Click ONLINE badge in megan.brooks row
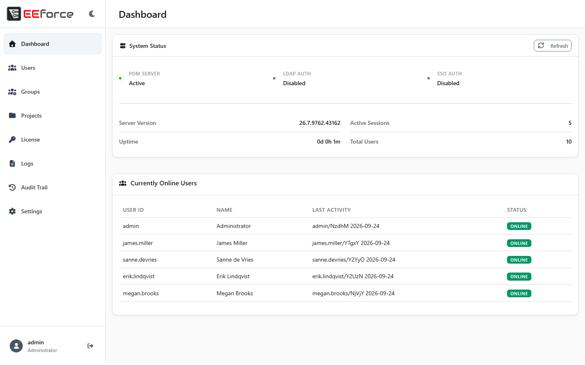 [519, 294]
